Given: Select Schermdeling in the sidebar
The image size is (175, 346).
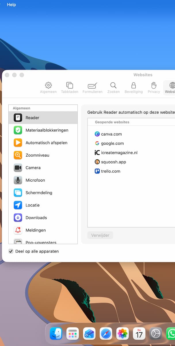Looking at the screenshot, I should pos(43,193).
